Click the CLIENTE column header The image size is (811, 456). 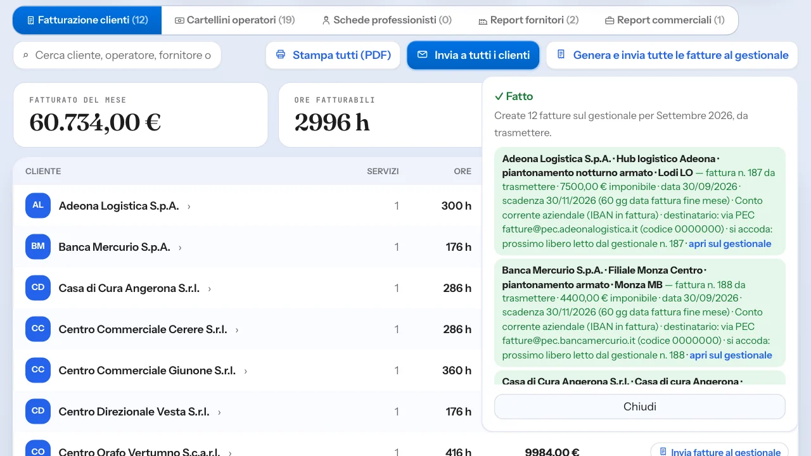point(43,172)
